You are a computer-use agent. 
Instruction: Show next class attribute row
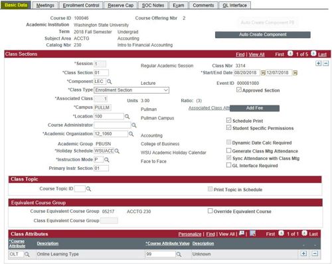coord(305,233)
